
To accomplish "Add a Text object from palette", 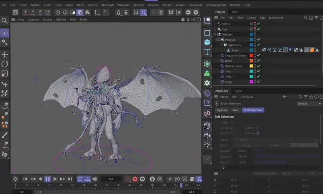I will click(207, 52).
